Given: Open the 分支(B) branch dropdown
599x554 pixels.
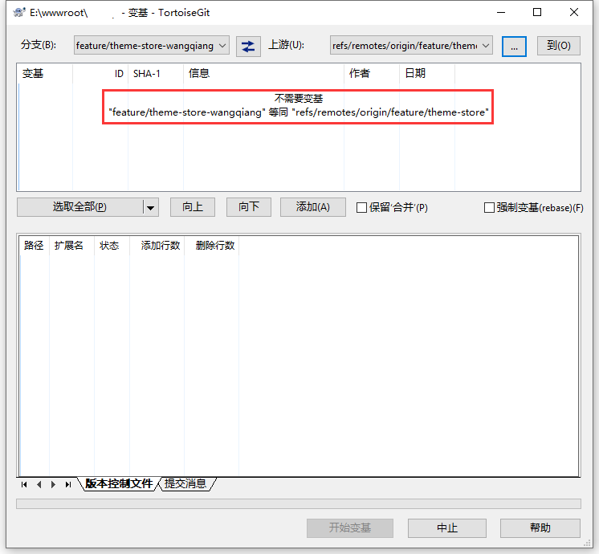Looking at the screenshot, I should [152, 46].
